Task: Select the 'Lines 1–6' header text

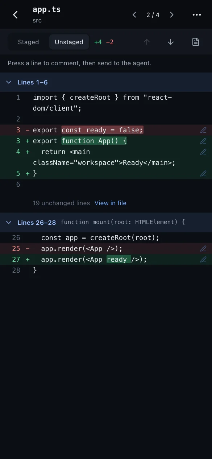Action: pos(33,82)
